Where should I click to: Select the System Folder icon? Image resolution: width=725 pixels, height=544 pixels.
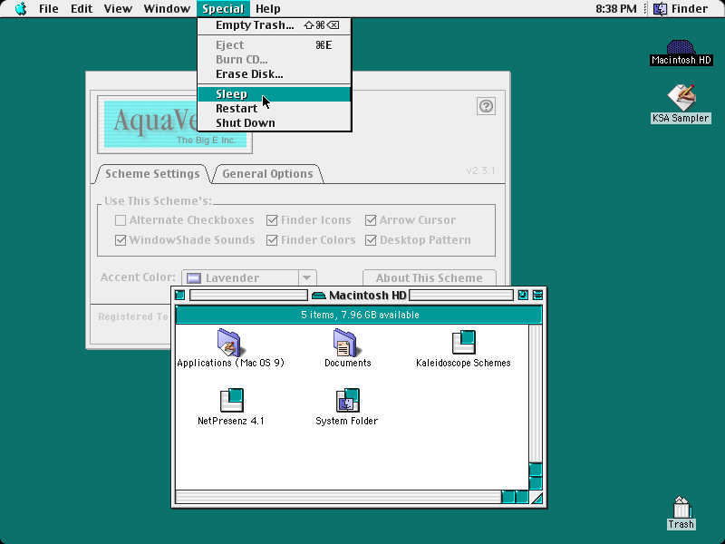pyautogui.click(x=347, y=400)
